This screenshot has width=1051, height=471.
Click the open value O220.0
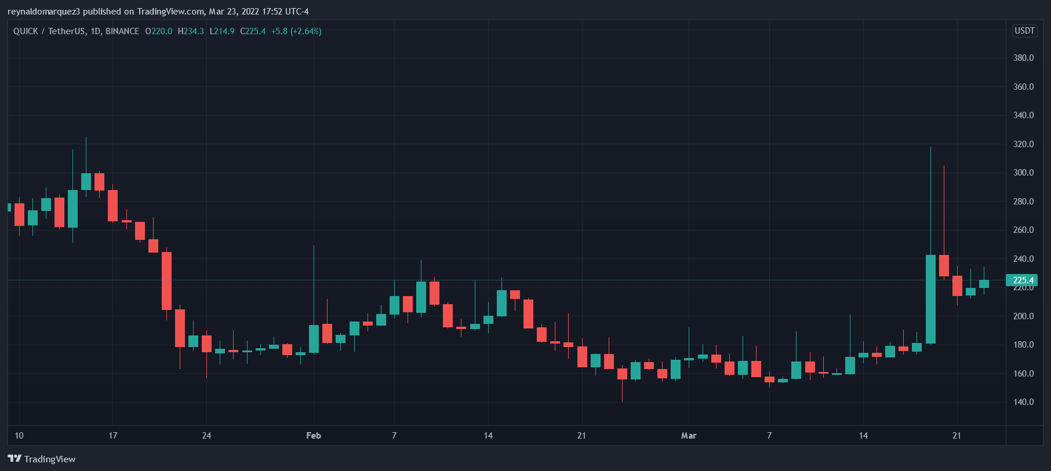pos(159,31)
